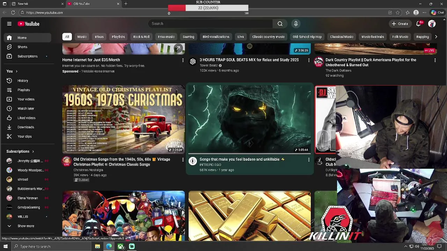Open options for T-Mobile Home Internet ad
This screenshot has height=251, width=447.
pos(183,60)
